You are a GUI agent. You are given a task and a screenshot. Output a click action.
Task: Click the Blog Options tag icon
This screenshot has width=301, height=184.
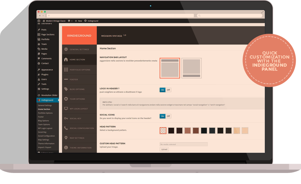click(66, 89)
